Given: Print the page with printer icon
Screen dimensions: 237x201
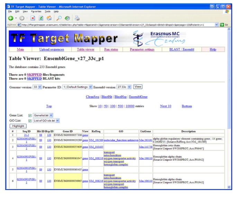Looking at the screenshot, I should (77, 18).
